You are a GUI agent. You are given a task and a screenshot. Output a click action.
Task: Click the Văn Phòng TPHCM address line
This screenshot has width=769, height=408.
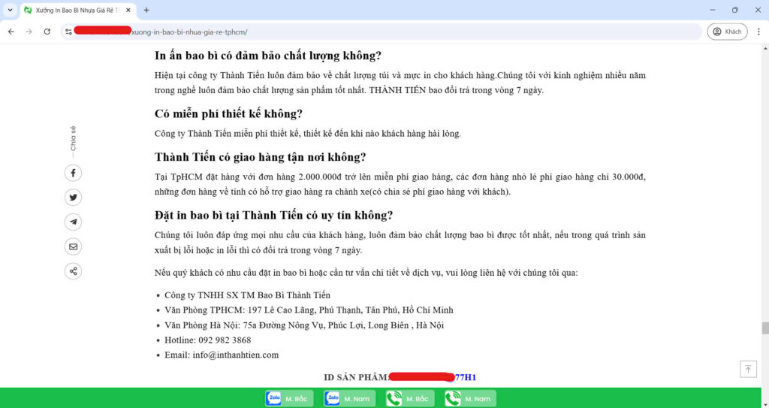point(309,310)
